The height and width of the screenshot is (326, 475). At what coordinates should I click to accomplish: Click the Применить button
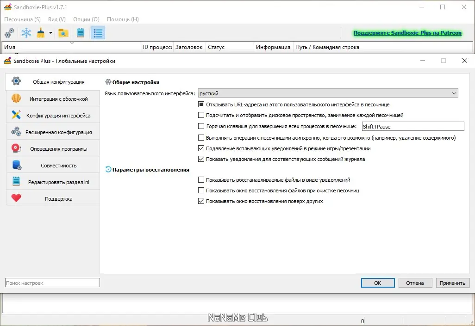453,283
